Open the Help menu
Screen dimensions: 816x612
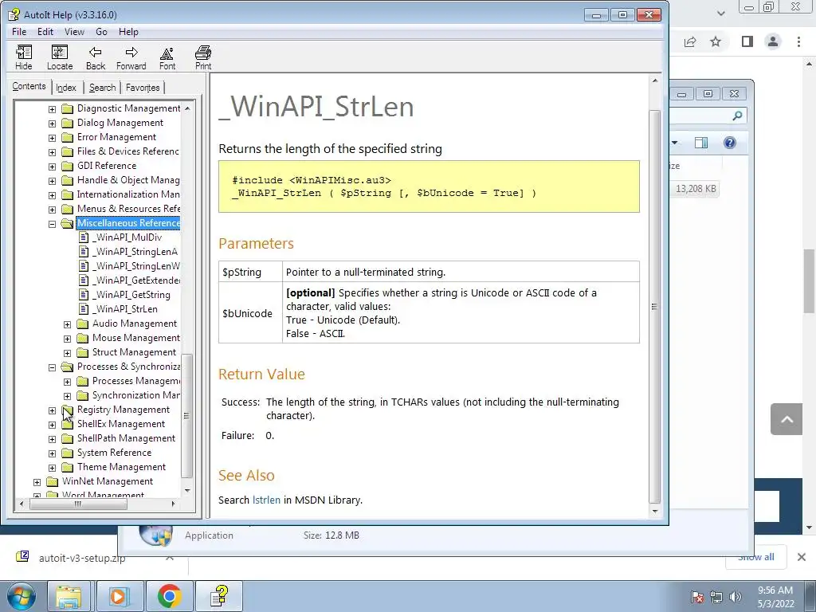128,32
